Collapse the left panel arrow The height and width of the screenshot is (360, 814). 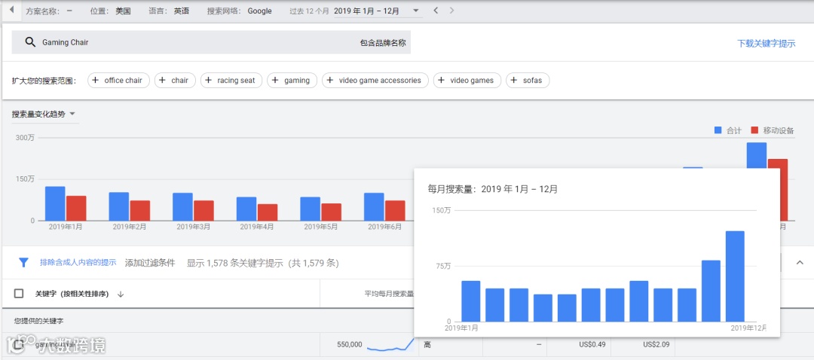tap(11, 11)
